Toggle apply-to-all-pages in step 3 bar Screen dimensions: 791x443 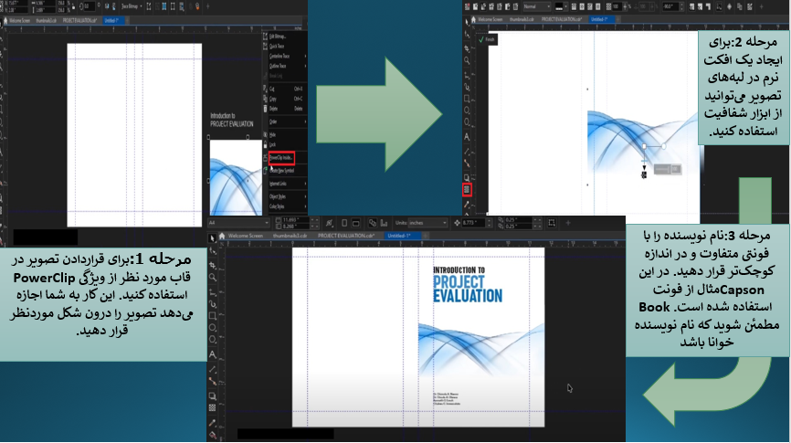tap(373, 223)
